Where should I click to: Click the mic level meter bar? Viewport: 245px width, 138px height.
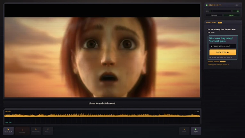point(221,11)
